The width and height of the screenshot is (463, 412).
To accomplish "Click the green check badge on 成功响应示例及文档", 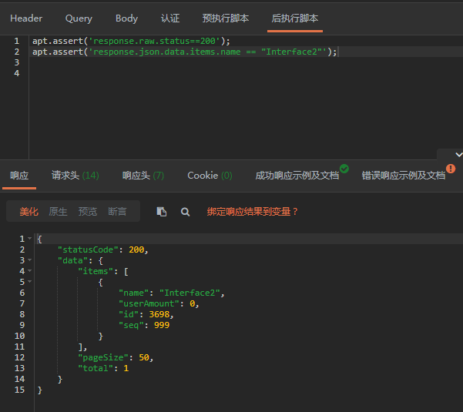I will click(344, 169).
